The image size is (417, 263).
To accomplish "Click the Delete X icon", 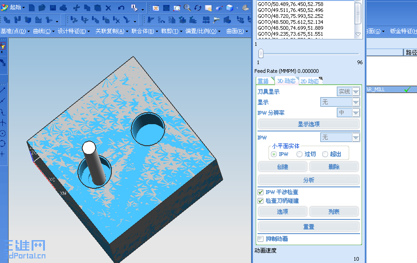I will click(108, 8).
